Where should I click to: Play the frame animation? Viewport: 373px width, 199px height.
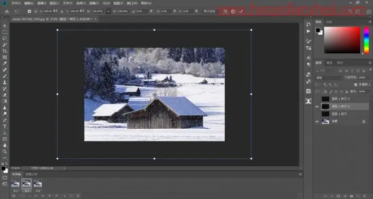50,196
